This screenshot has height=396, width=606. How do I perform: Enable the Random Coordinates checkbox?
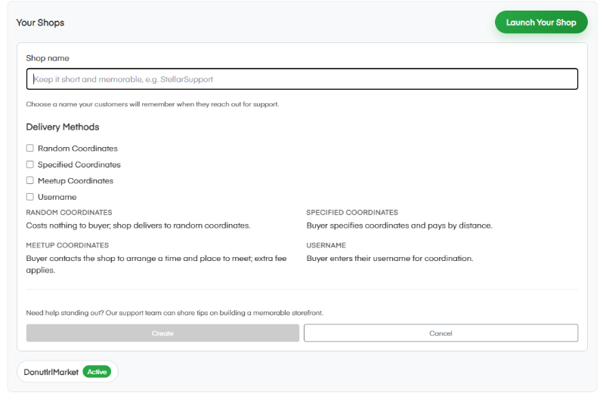click(x=30, y=149)
